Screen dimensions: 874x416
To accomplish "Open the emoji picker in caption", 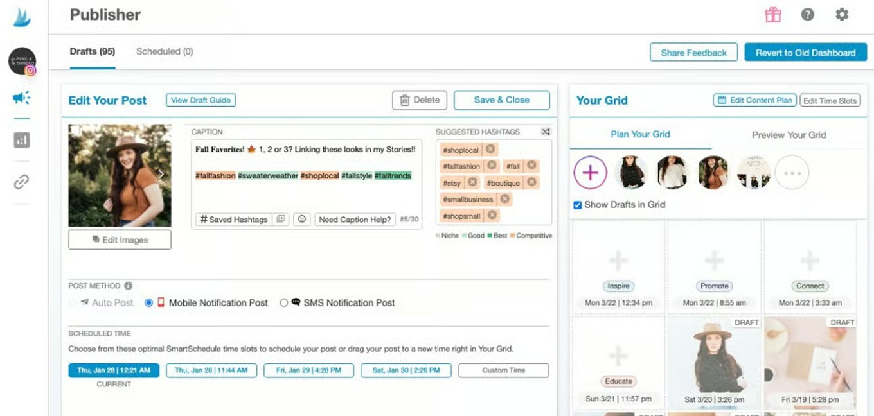I will (301, 220).
